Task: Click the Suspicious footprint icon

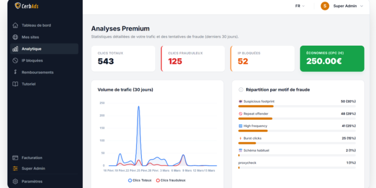Action: [241, 101]
